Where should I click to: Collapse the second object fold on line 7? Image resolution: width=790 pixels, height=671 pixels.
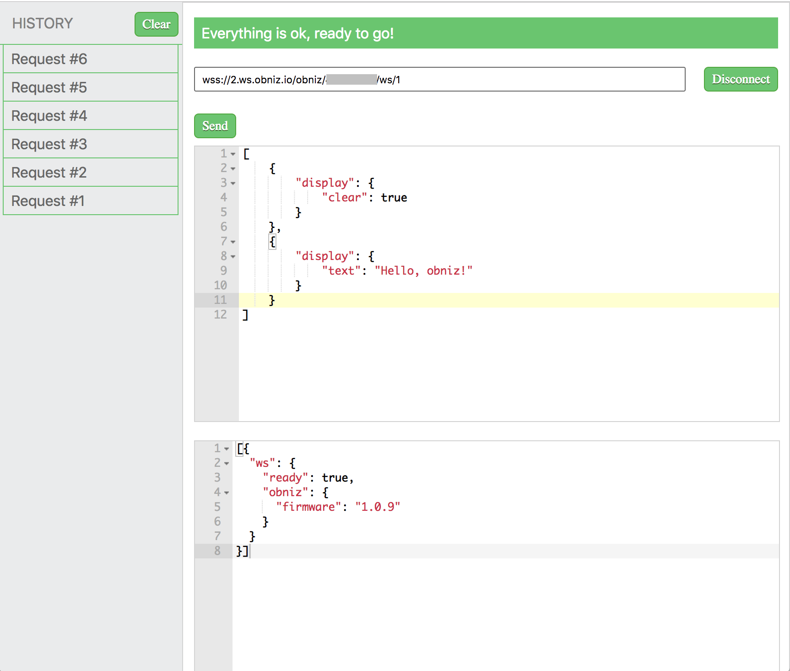[x=233, y=242]
